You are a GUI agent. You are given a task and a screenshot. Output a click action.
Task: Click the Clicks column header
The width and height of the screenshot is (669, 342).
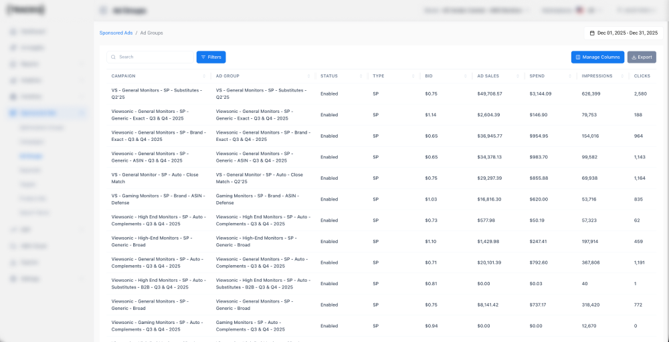(x=642, y=76)
